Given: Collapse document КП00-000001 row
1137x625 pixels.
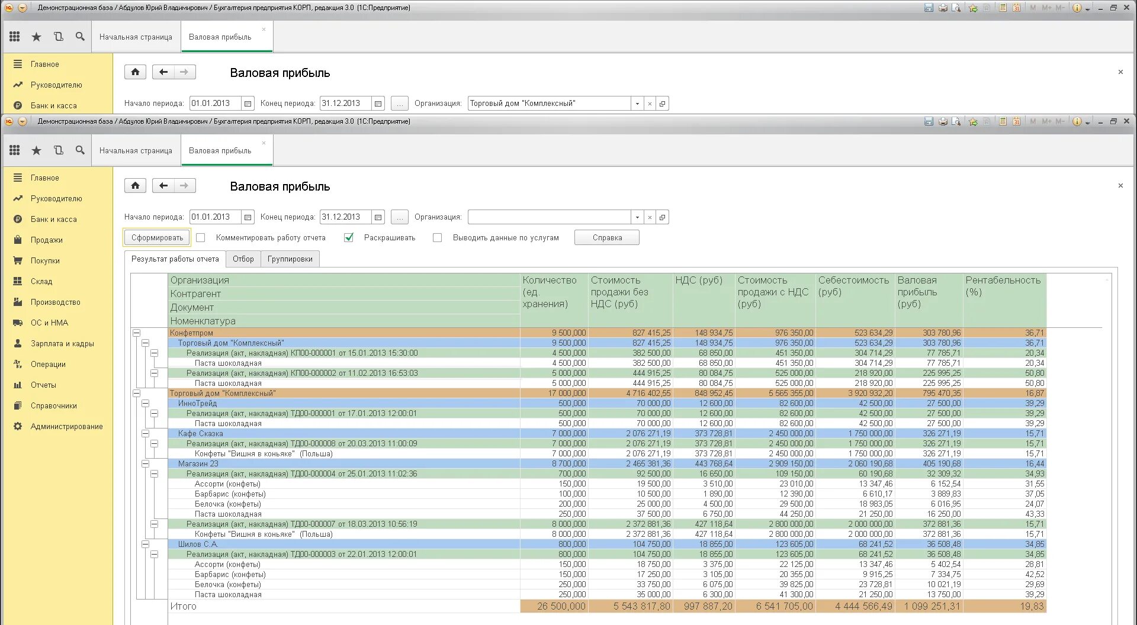Looking at the screenshot, I should tap(154, 353).
